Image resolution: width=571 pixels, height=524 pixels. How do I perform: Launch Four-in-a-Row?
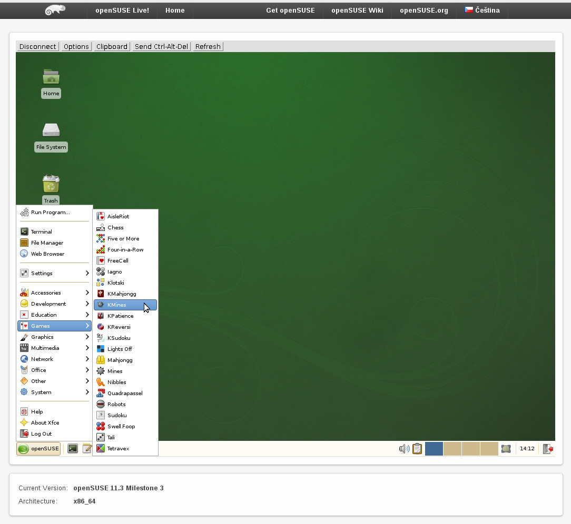[126, 249]
